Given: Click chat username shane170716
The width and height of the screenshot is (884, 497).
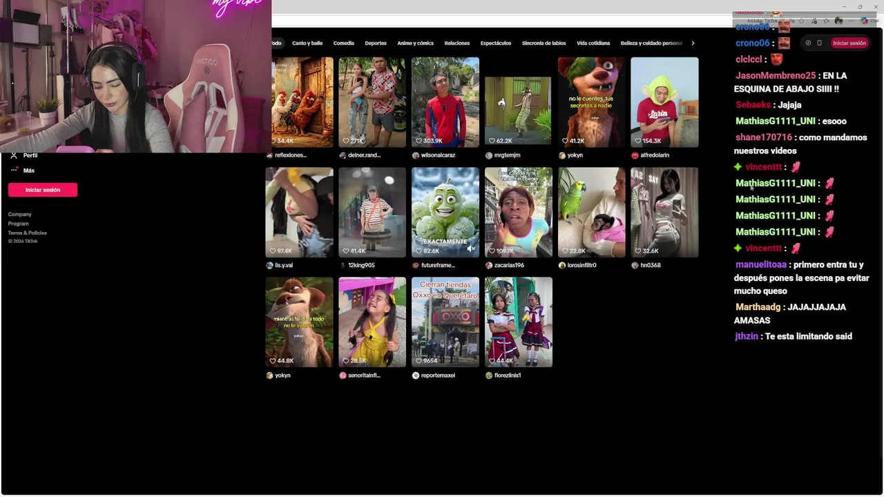Looking at the screenshot, I should 764,137.
